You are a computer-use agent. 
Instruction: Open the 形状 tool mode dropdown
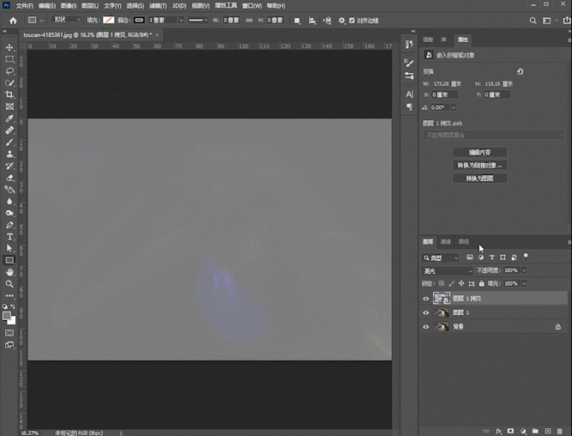pyautogui.click(x=66, y=19)
